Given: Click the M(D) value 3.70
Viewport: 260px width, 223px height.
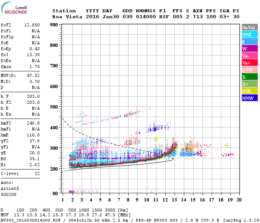Looking at the screenshot, I should 35,81.
